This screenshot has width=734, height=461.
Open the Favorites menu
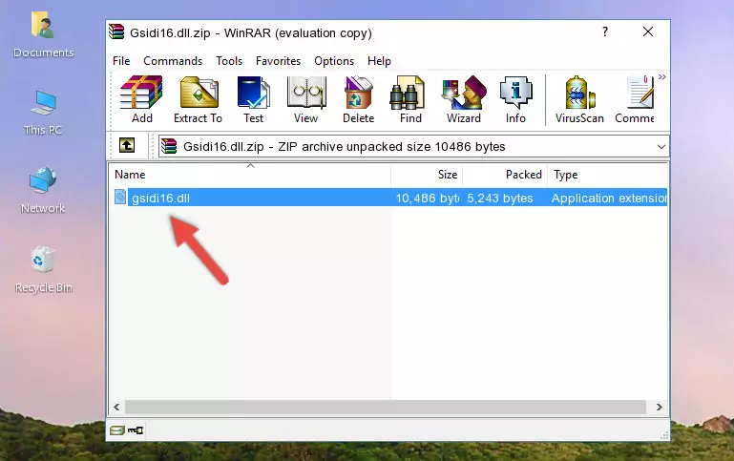[x=278, y=61]
